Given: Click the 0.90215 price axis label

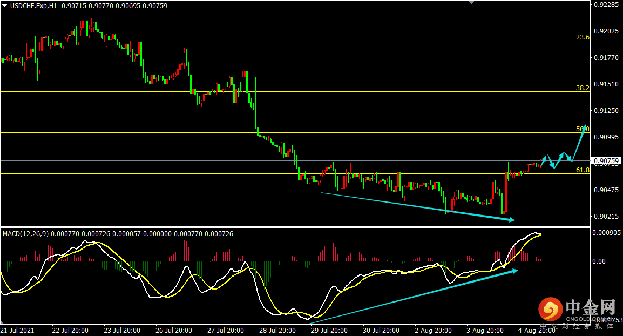Looking at the screenshot, I should click(x=606, y=216).
